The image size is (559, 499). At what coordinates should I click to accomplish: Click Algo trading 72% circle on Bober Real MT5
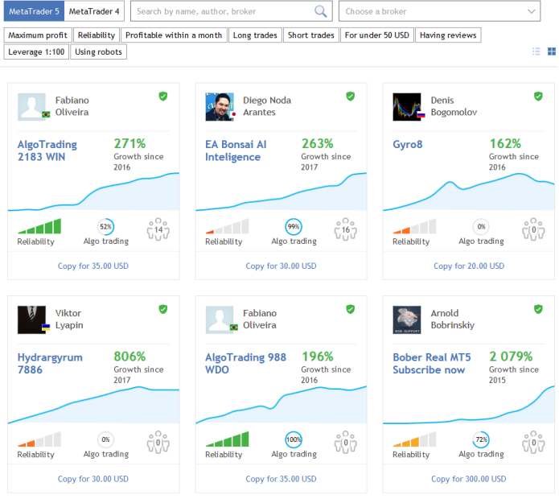coord(479,441)
